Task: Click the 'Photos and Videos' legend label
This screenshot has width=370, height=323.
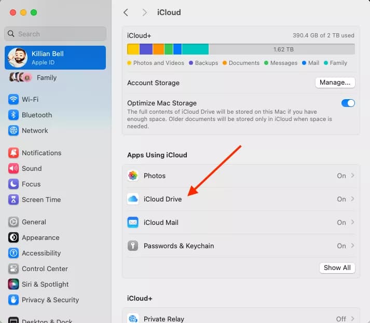Action: pyautogui.click(x=159, y=63)
